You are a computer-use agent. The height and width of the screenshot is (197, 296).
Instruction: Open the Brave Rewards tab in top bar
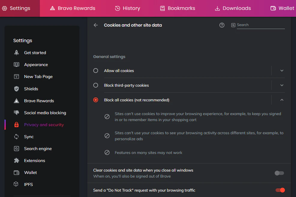tap(73, 8)
